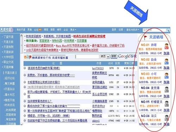This screenshot has height=132, width=176.
Task: Open the 更多 dropdown in top bar
Action: pos(73,30)
